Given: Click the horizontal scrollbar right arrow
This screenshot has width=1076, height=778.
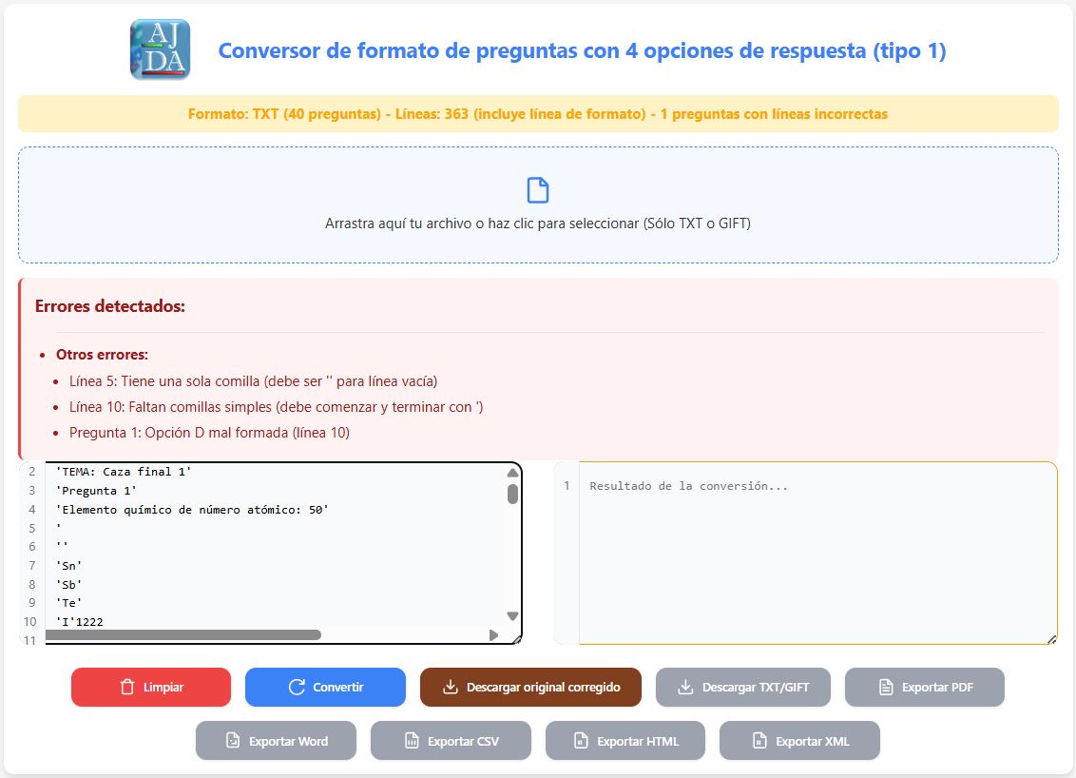Looking at the screenshot, I should tap(493, 634).
